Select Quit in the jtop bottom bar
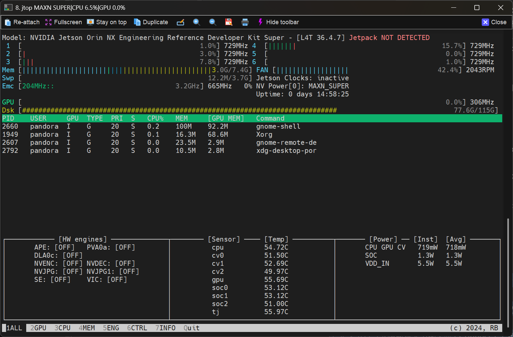Image resolution: width=513 pixels, height=337 pixels. pyautogui.click(x=192, y=328)
